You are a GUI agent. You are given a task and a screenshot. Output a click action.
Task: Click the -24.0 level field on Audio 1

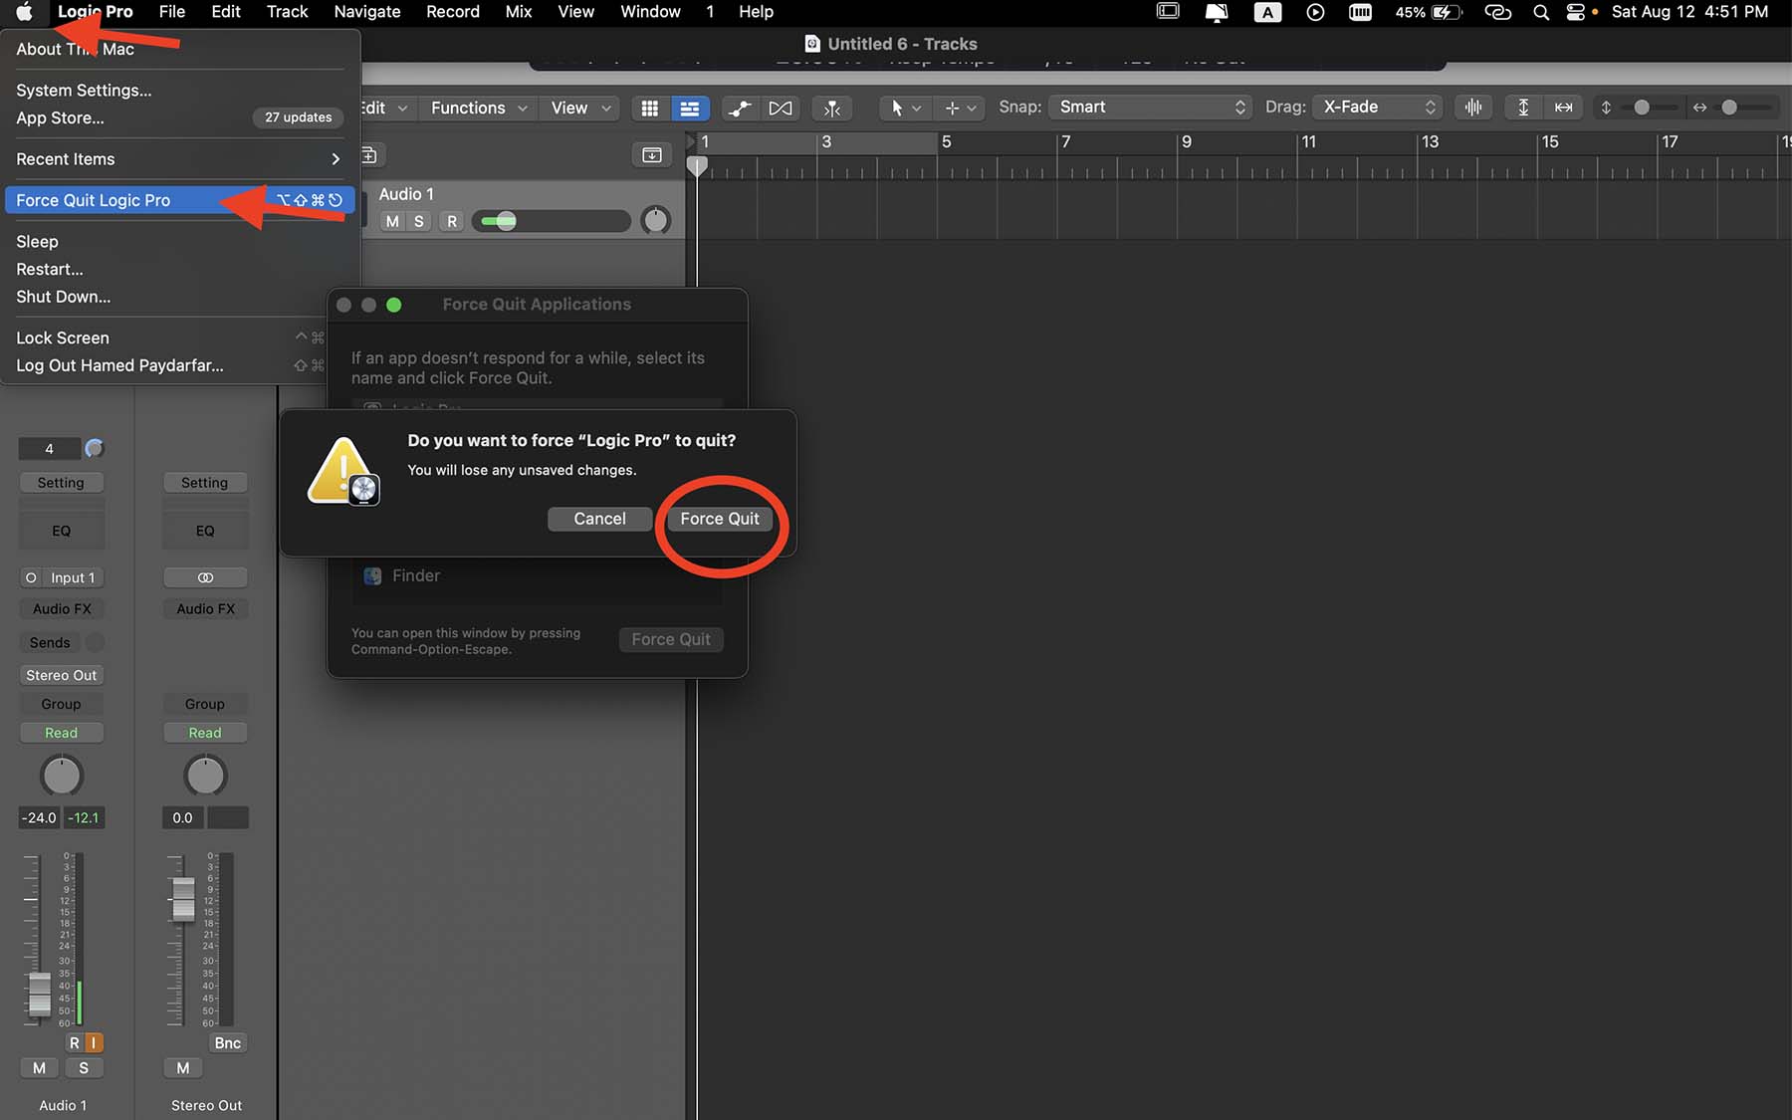pyautogui.click(x=40, y=817)
